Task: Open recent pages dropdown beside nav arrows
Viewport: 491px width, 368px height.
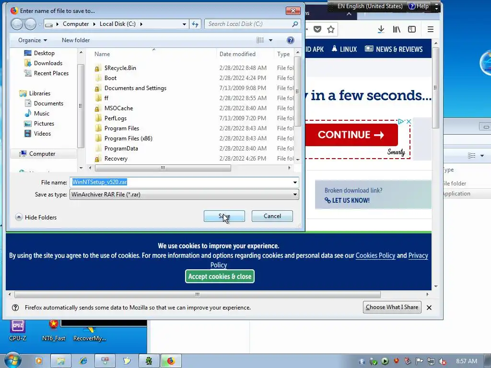Action: pyautogui.click(x=40, y=24)
